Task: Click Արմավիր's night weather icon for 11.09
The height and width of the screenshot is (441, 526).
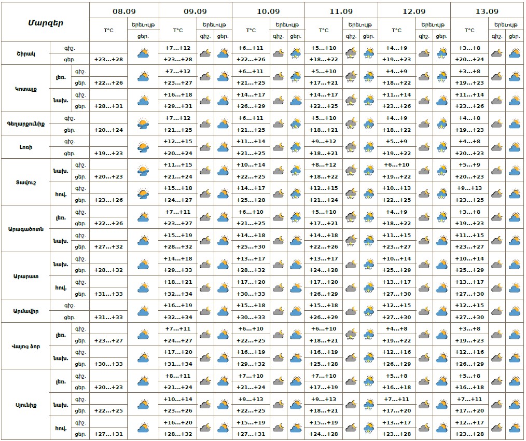Action: coord(351,311)
